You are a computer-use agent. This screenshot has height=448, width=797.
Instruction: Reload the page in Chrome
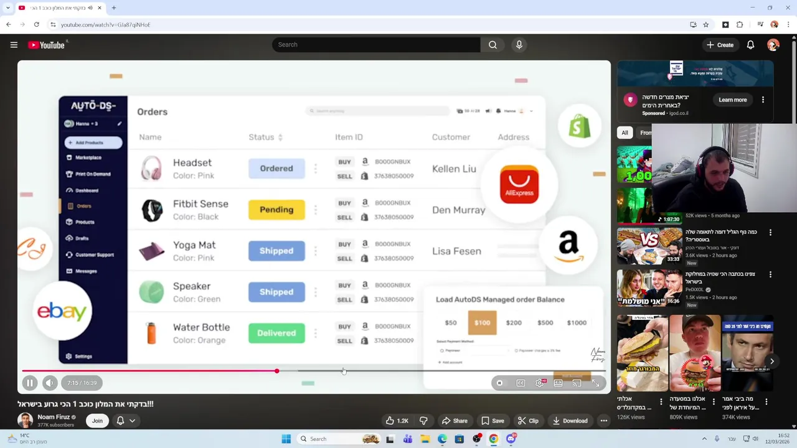pyautogui.click(x=37, y=25)
